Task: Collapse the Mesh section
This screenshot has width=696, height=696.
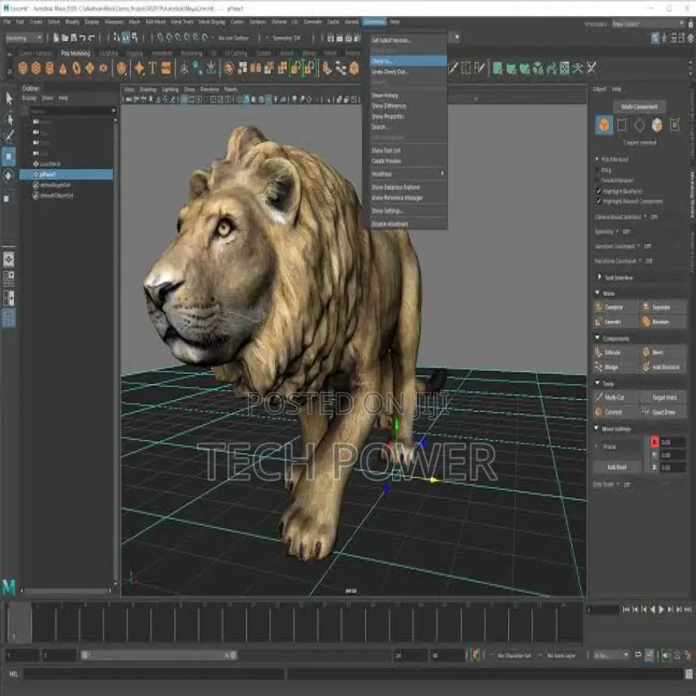Action: click(597, 293)
